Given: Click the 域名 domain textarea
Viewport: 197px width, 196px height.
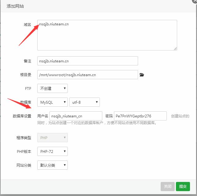Looking at the screenshot, I should click(107, 35).
